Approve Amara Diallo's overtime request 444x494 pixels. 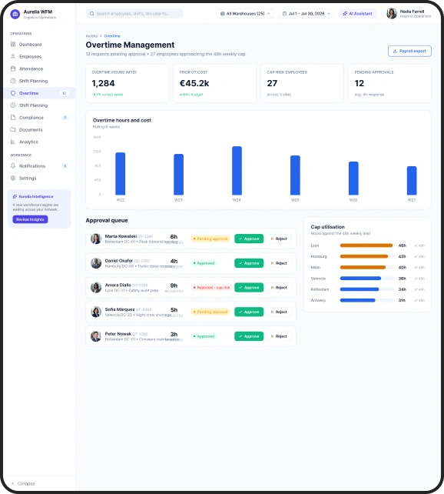click(x=249, y=288)
